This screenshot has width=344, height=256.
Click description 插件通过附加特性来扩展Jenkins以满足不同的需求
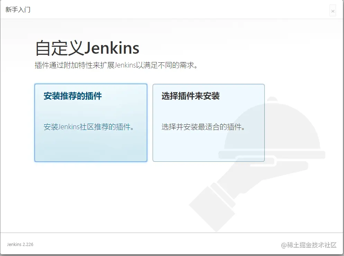pos(116,65)
